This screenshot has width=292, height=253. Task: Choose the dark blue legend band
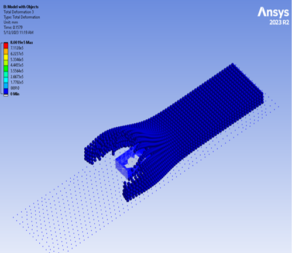pos(6,92)
